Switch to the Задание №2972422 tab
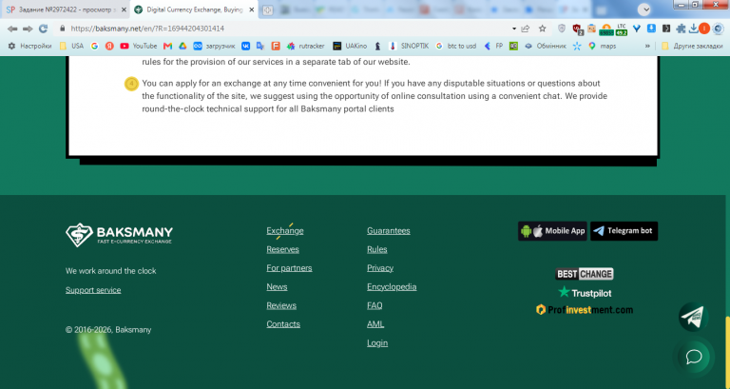The width and height of the screenshot is (730, 389). [65, 10]
